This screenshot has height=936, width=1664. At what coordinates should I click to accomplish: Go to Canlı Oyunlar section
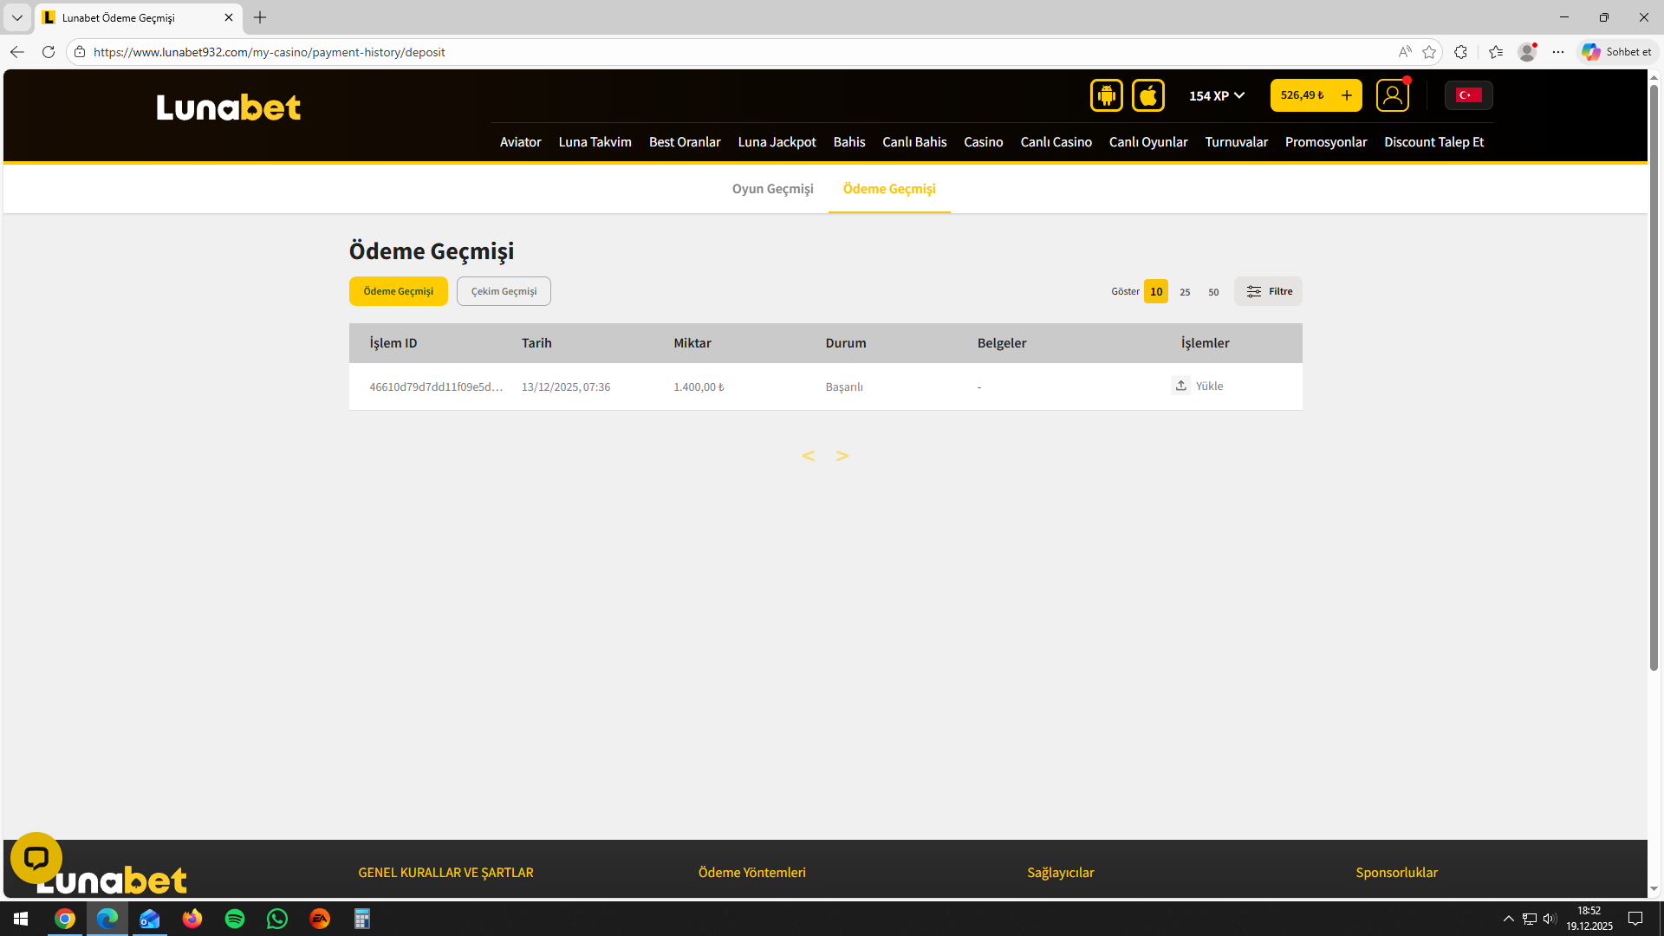coord(1148,142)
